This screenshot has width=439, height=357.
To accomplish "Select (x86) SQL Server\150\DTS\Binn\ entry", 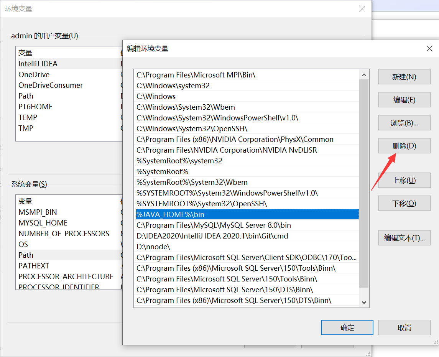I will [247, 301].
